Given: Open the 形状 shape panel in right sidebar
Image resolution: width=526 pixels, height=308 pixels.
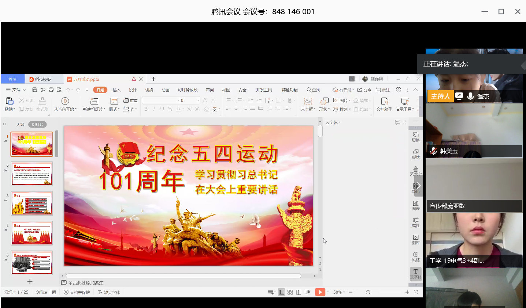Looking at the screenshot, I should (416, 154).
